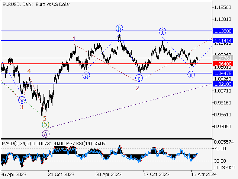Click the red 1.06480 price level label
Viewport: 238px width, 179px height.
click(x=223, y=64)
